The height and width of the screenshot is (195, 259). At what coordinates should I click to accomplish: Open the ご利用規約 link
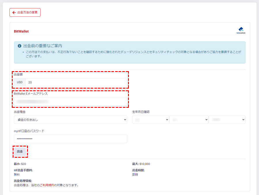pos(47,185)
